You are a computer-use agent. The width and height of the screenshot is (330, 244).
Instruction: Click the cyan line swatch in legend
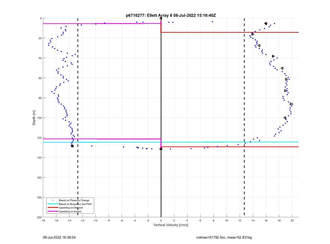click(x=53, y=204)
